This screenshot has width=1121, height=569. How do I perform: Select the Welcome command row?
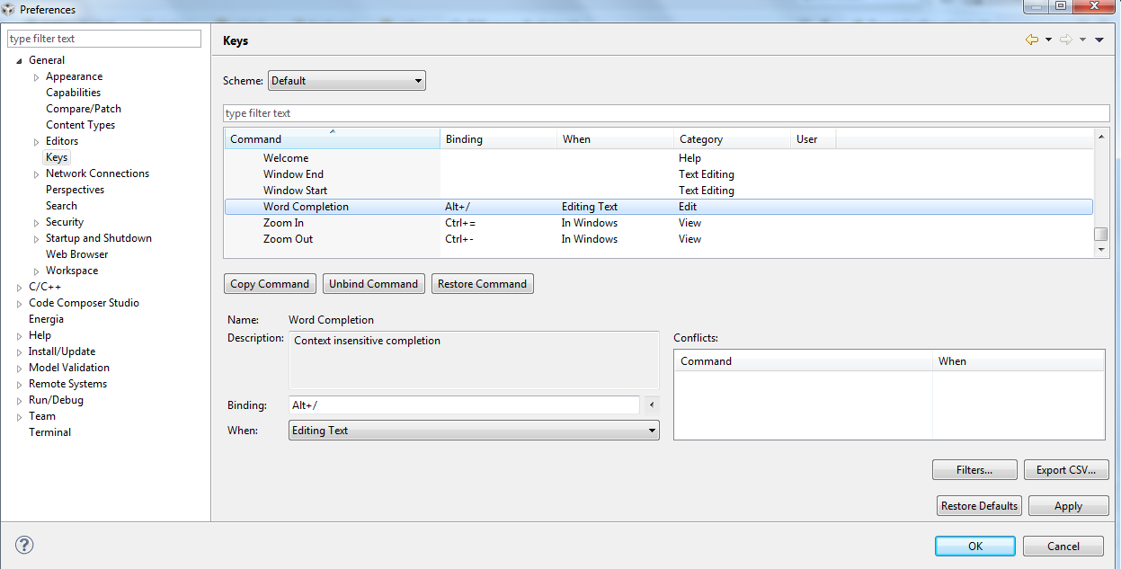click(x=658, y=158)
